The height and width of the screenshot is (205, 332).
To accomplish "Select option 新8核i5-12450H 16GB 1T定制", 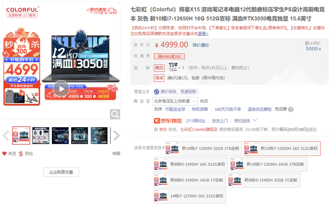I will 190,180.
